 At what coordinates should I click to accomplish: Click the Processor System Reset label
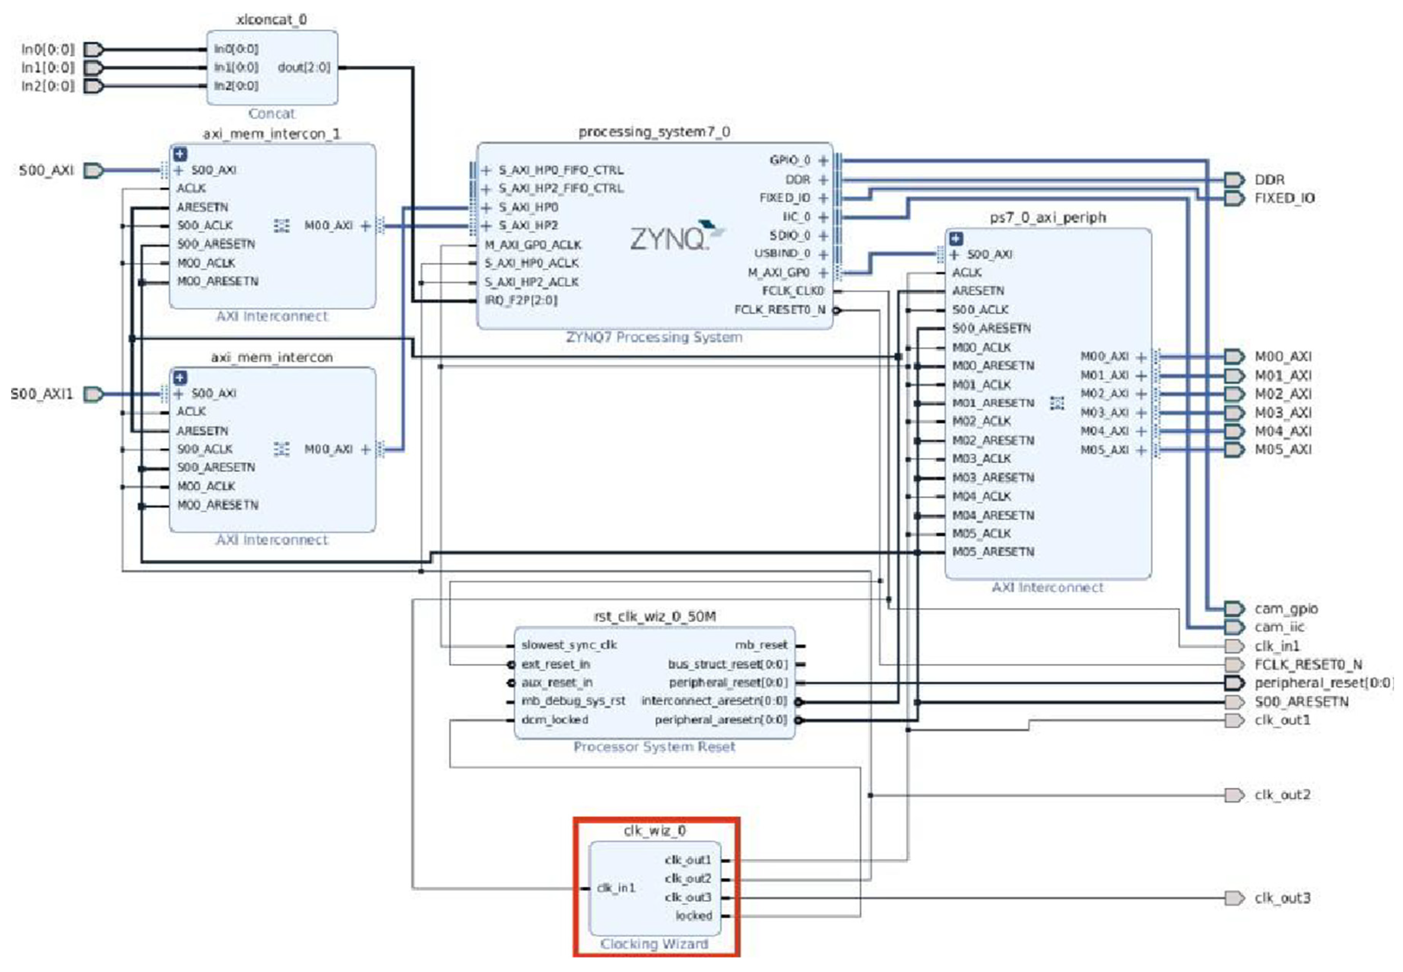[654, 747]
